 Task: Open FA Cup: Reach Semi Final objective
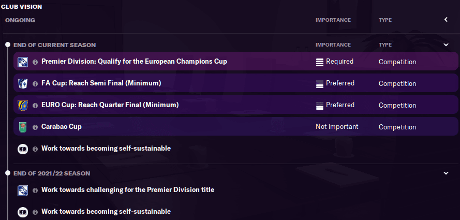coord(101,83)
